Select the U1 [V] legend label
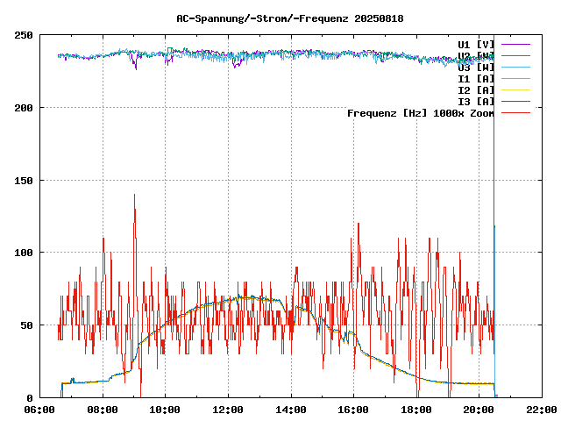Screen dimensions: 561x421 click(476, 44)
